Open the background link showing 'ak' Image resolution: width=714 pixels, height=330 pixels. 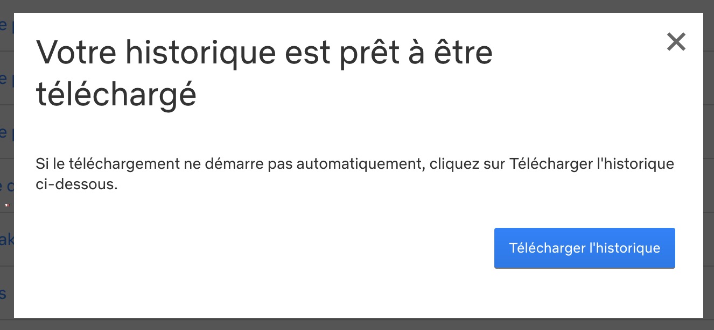pyautogui.click(x=6, y=239)
